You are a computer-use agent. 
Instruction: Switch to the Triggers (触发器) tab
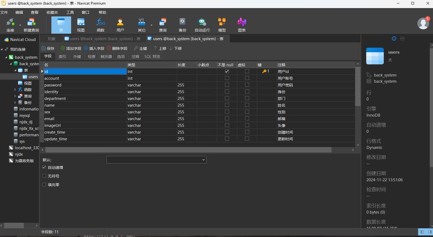pos(106,56)
